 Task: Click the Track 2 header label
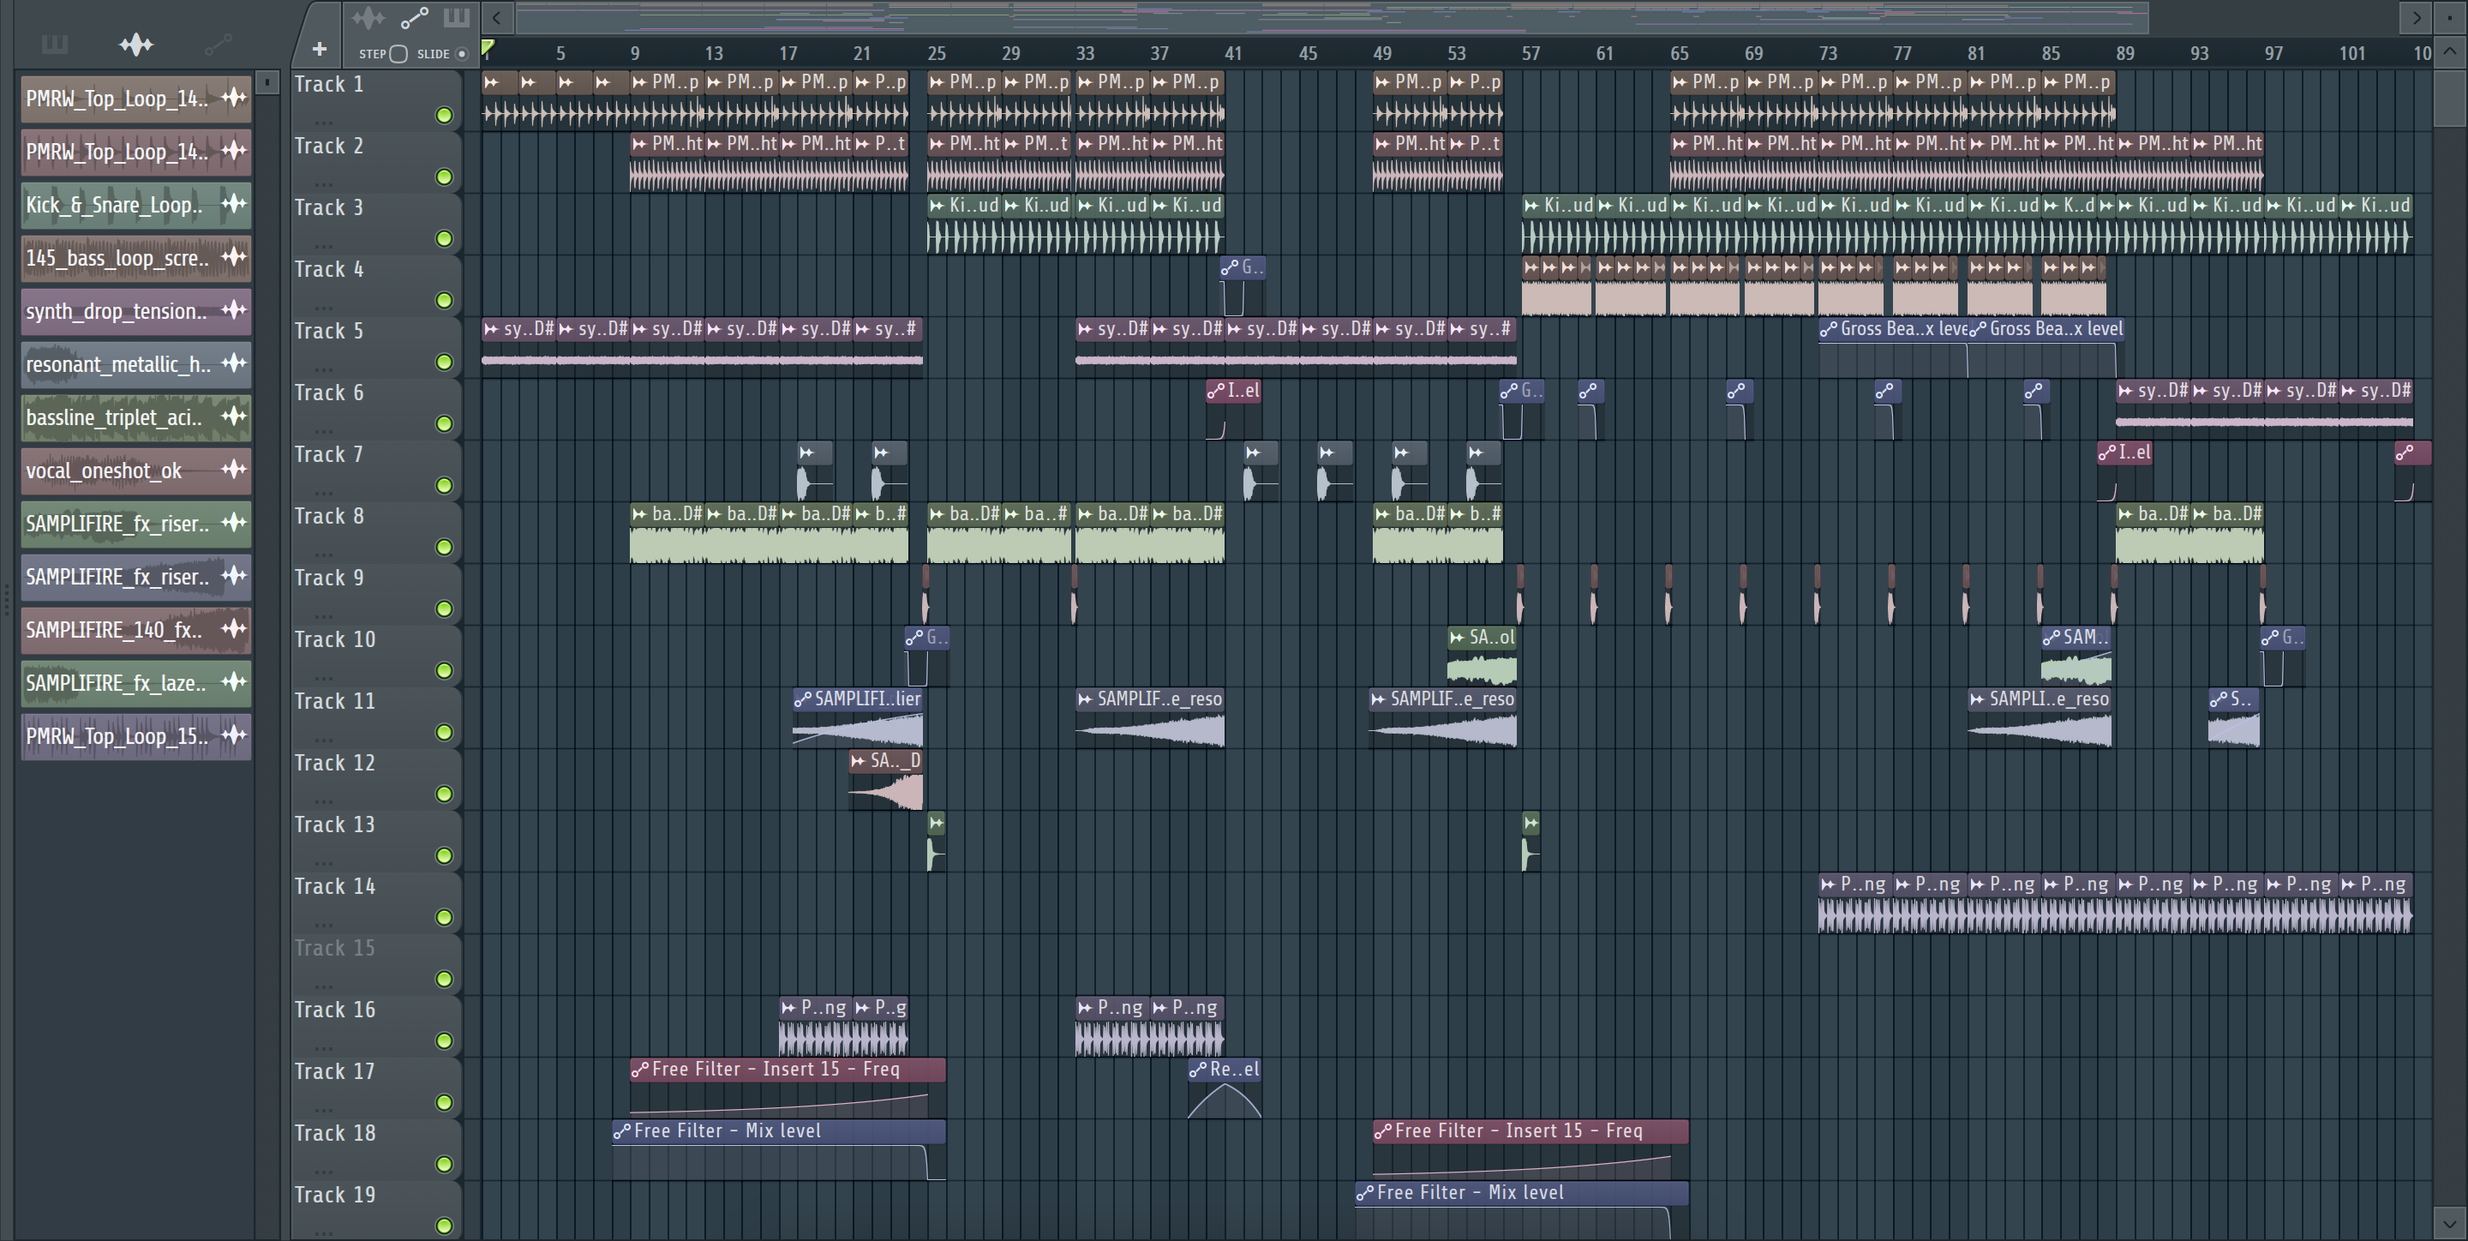328,146
